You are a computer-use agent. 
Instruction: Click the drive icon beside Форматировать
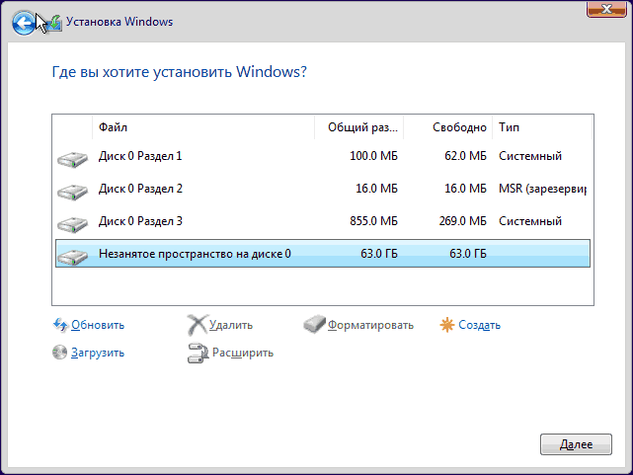pos(314,324)
